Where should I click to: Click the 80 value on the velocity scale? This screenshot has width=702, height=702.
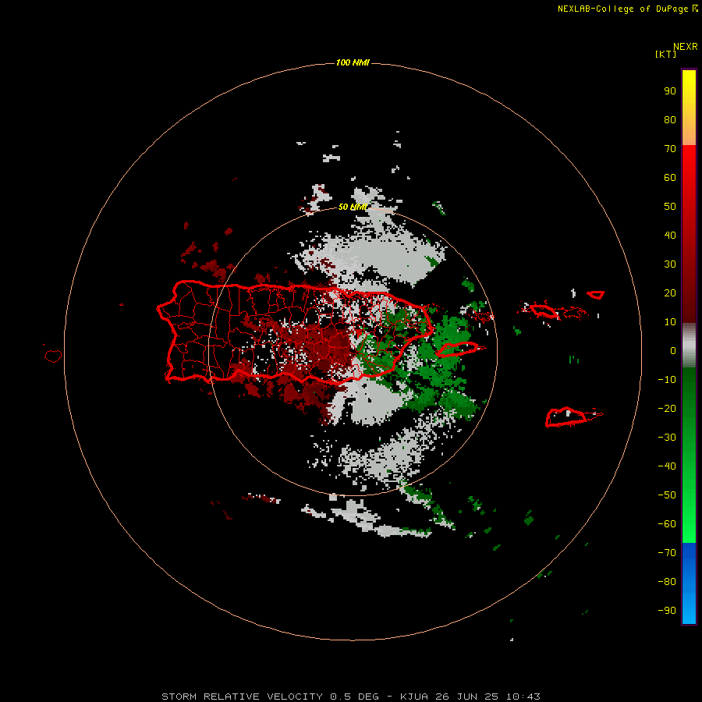(670, 119)
